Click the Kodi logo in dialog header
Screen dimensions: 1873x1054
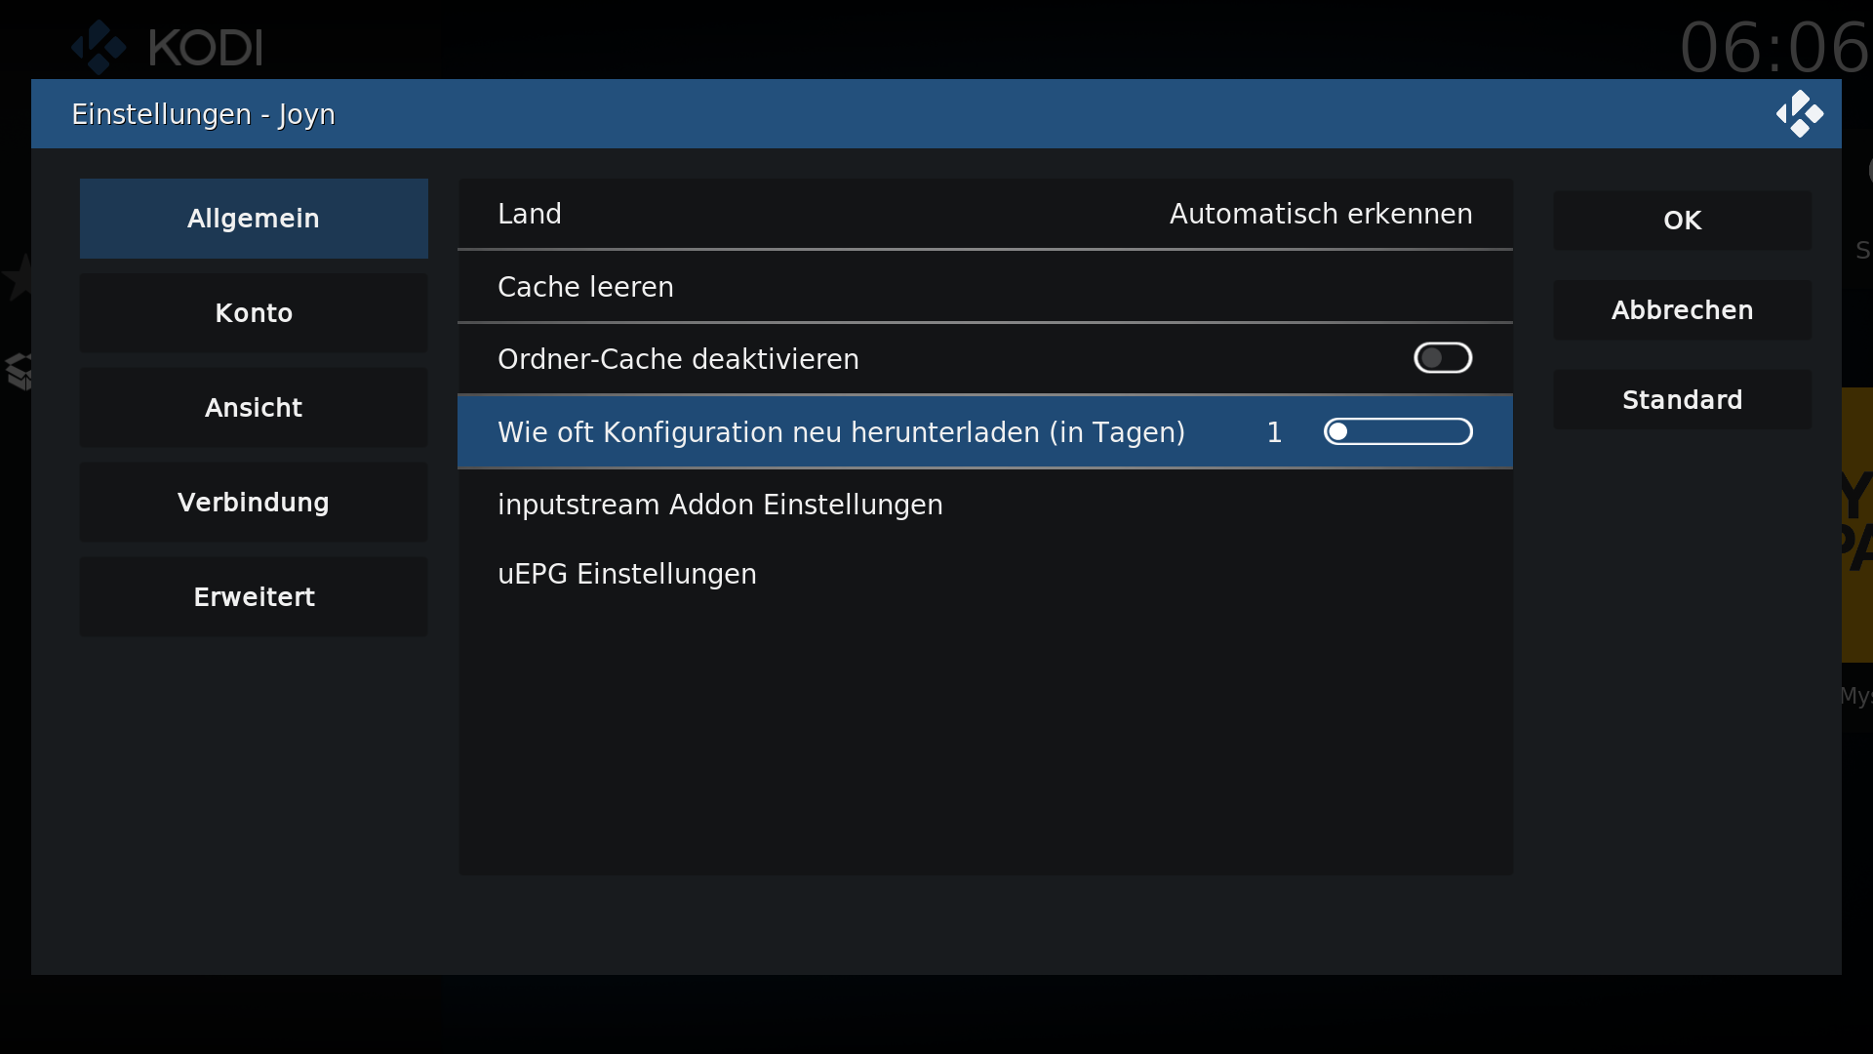[1800, 114]
